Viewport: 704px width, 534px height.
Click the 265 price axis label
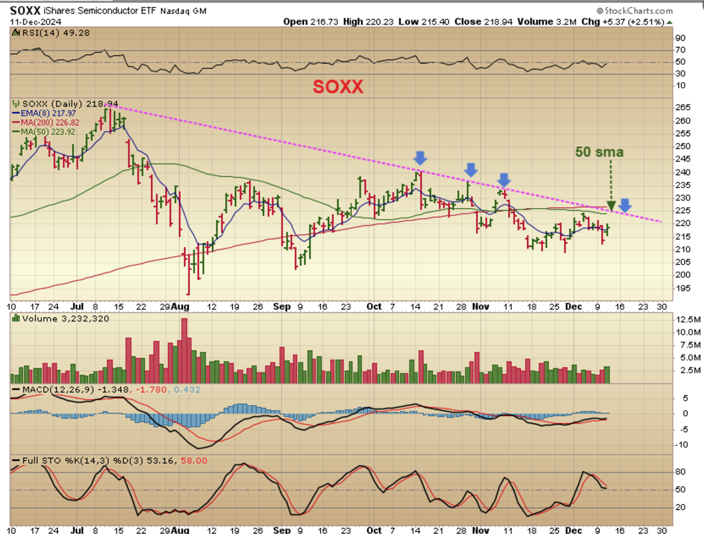coord(683,108)
